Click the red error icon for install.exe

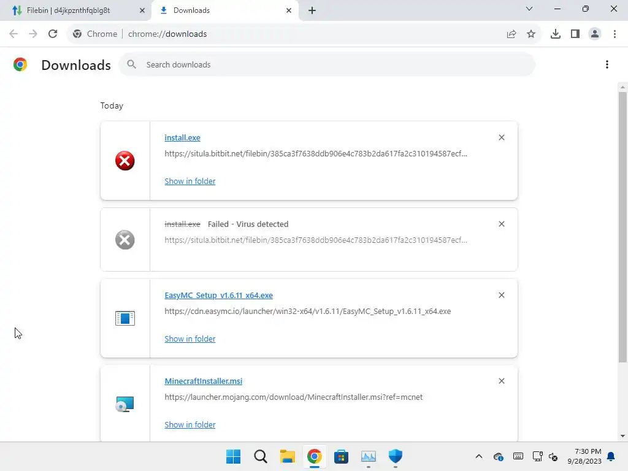click(125, 161)
